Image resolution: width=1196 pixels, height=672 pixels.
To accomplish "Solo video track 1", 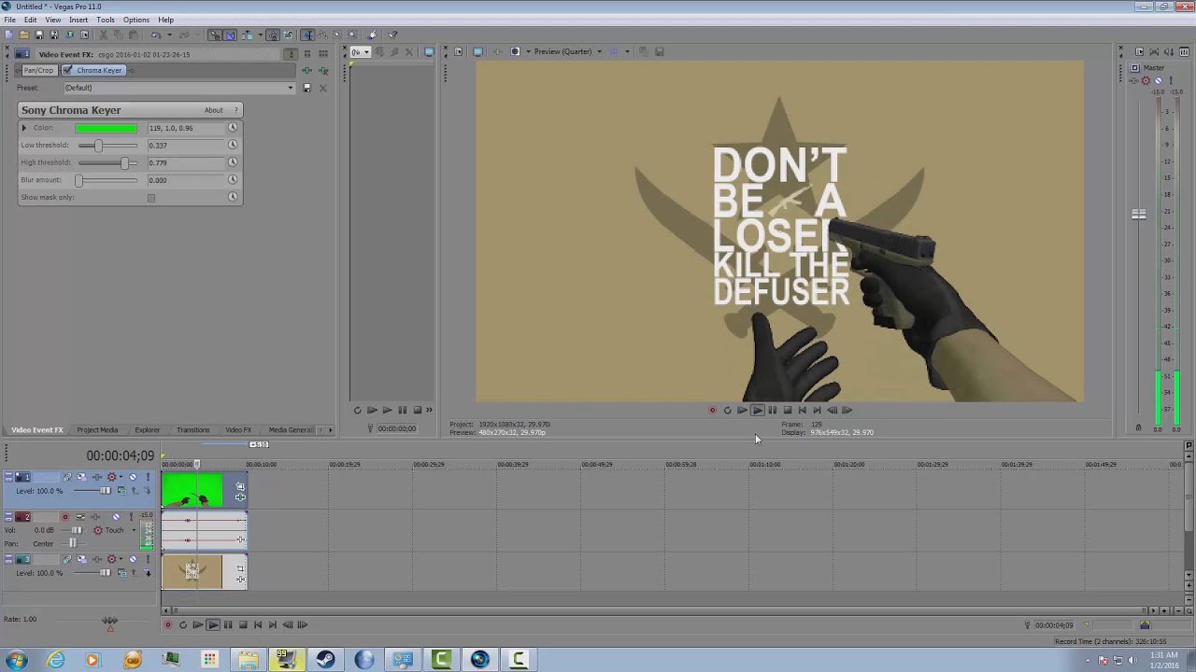I will pyautogui.click(x=148, y=477).
